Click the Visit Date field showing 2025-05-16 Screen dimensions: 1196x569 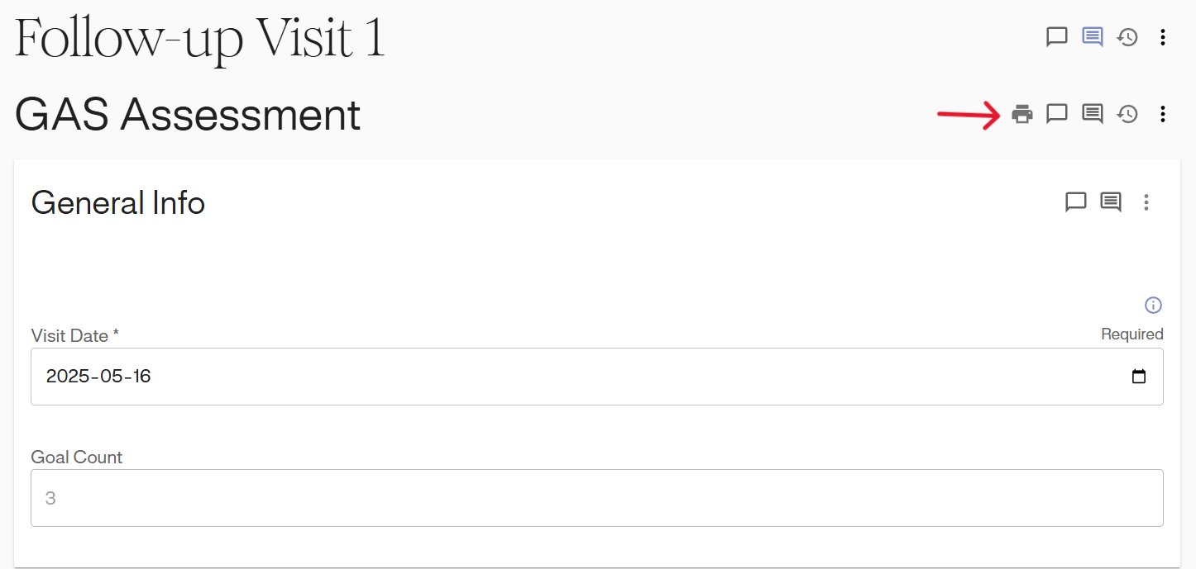[x=579, y=377]
